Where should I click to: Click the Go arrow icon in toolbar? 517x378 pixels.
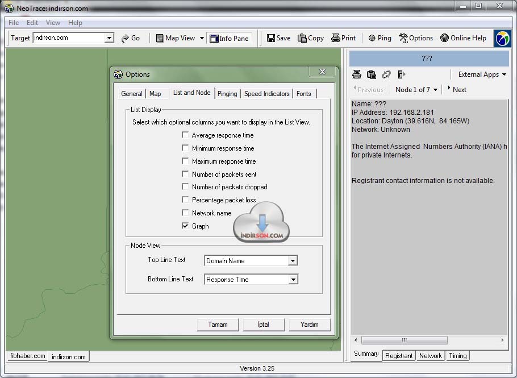(125, 38)
